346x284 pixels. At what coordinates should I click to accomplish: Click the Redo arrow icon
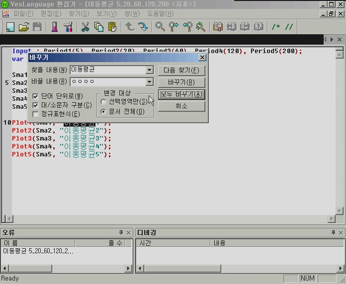[143, 27]
